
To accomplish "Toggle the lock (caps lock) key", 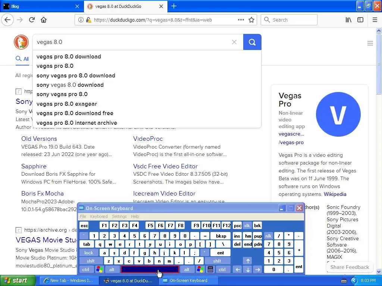I will 89,253.
